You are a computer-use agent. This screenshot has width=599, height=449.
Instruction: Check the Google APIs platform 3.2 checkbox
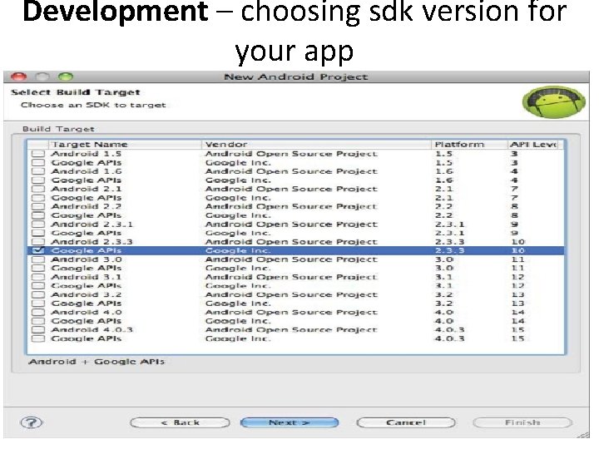[38, 303]
